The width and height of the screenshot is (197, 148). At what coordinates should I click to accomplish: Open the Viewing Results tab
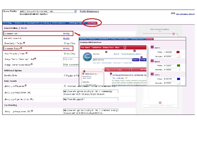pos(33,23)
